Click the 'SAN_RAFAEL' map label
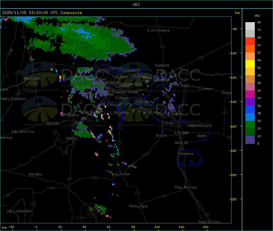This screenshot has height=231, width=273. [111, 83]
